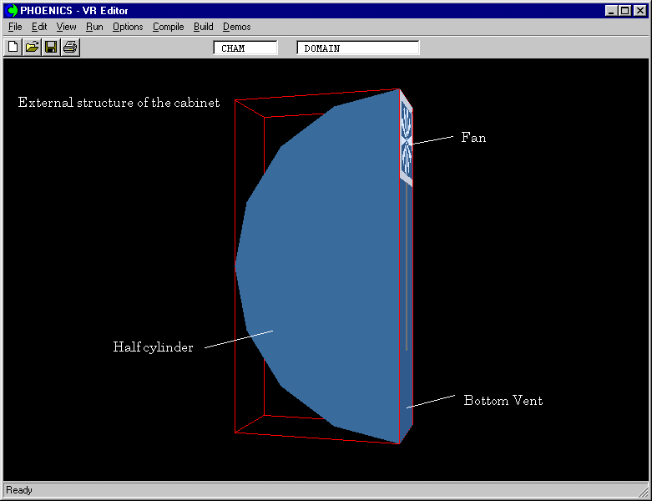Open the Build menu

[203, 27]
